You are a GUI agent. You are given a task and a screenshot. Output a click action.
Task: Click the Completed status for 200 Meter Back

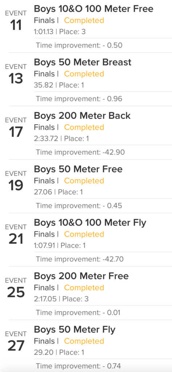84,127
